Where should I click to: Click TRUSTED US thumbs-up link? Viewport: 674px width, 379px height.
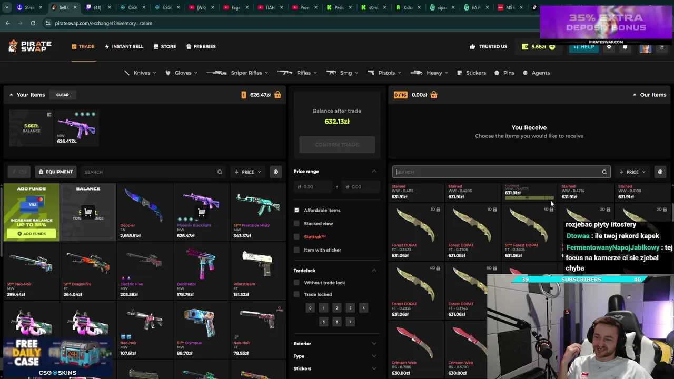488,46
